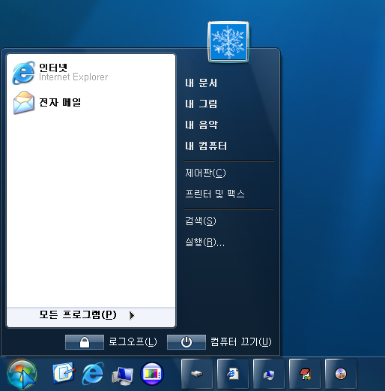
Task: Click the power shutdown button
Action: (187, 342)
